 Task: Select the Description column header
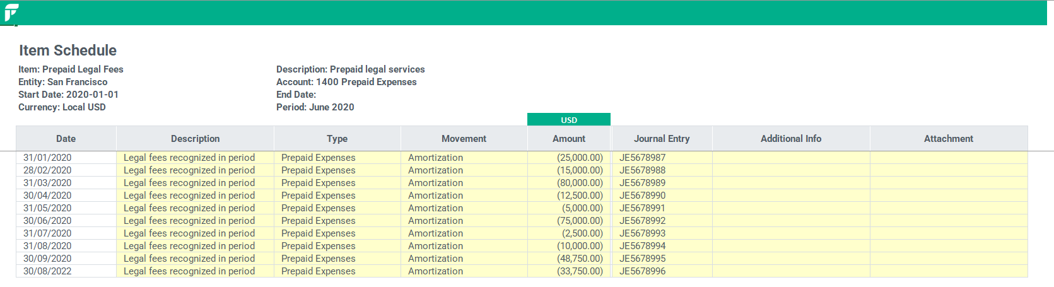coord(196,139)
